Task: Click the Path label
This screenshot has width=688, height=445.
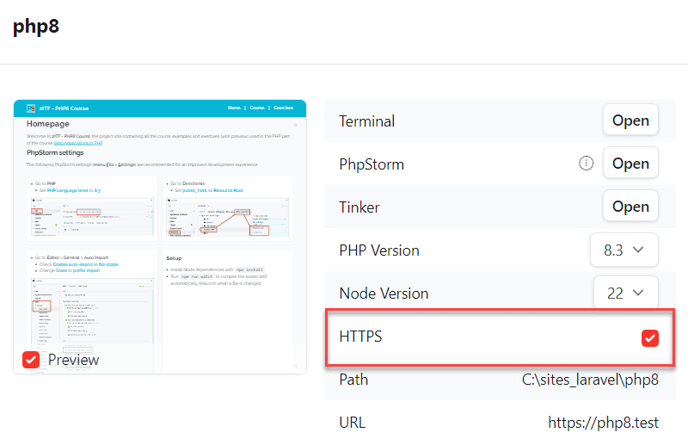Action: pyautogui.click(x=353, y=379)
